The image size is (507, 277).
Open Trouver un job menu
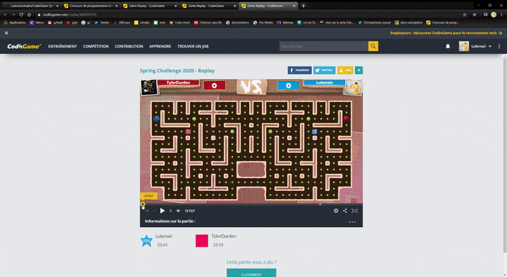coord(193,47)
